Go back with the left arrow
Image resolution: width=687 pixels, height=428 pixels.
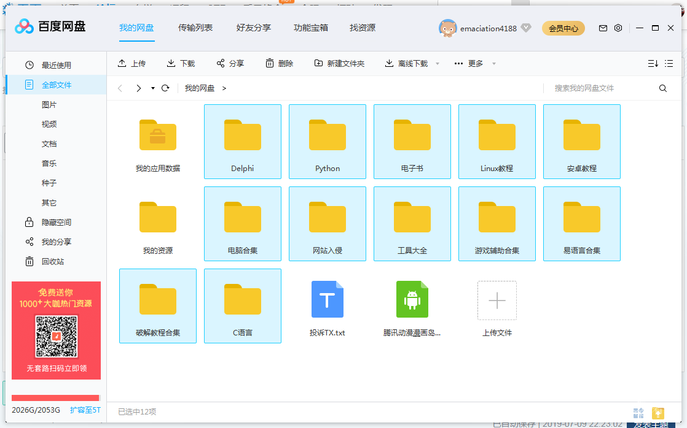point(120,88)
